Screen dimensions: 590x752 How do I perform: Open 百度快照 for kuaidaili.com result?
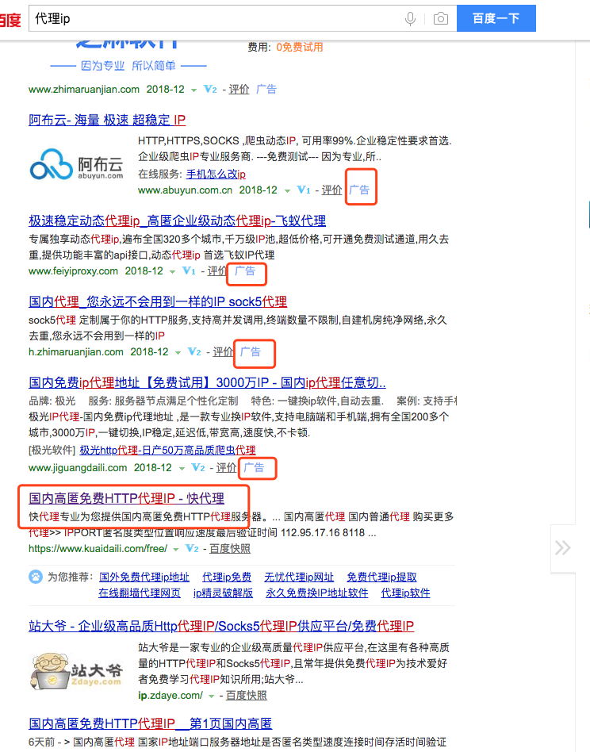tap(230, 549)
